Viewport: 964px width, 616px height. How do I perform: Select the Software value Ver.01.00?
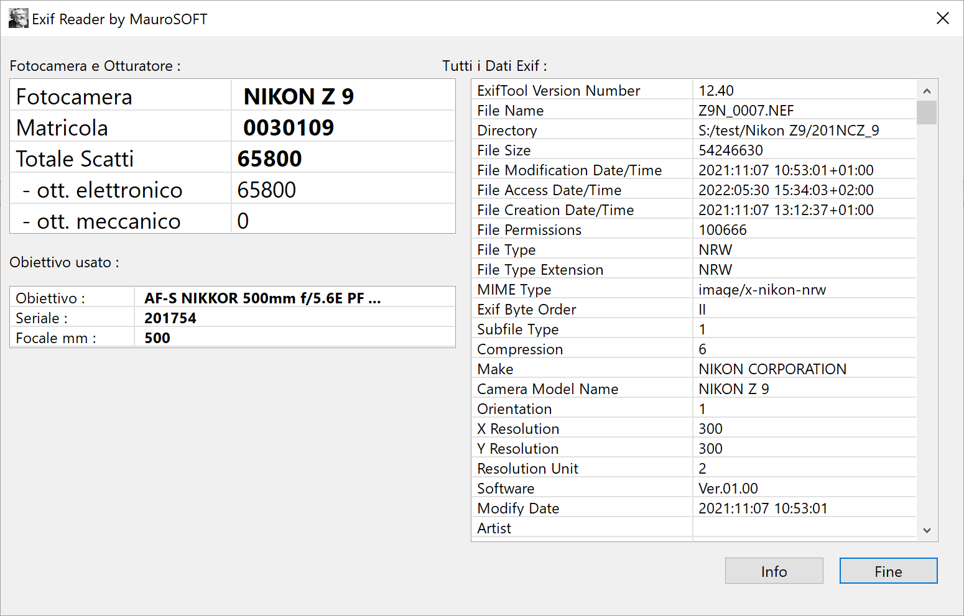(x=728, y=489)
